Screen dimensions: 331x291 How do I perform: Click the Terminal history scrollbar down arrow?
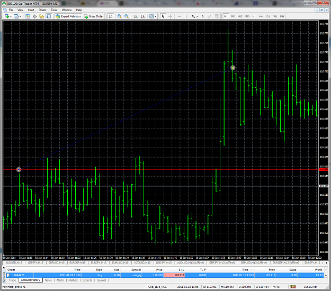[x=326, y=276]
